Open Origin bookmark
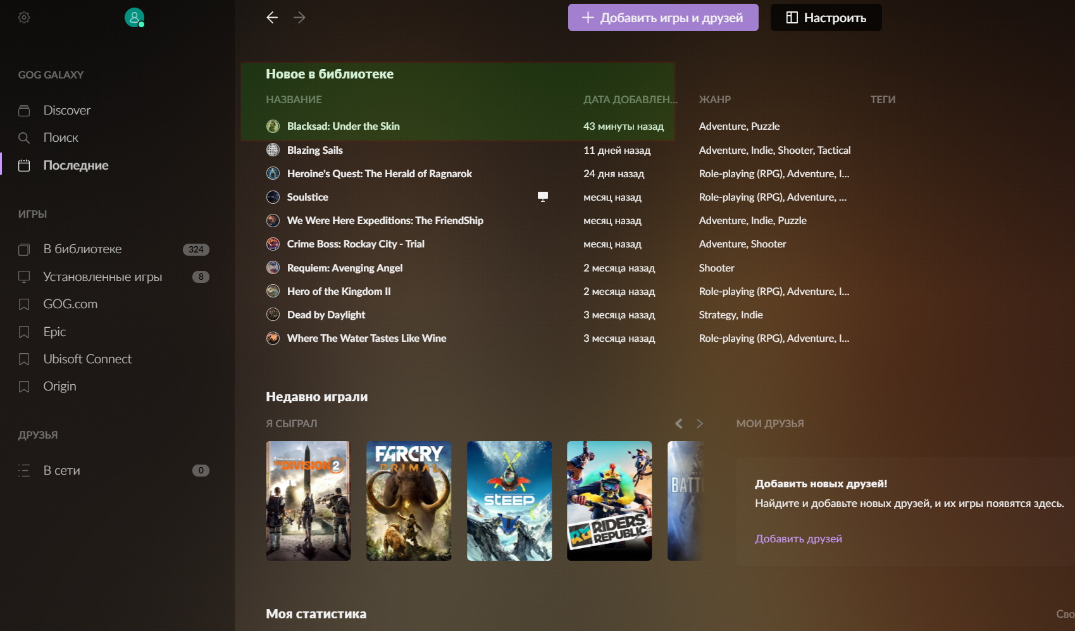The width and height of the screenshot is (1075, 631). click(x=59, y=386)
